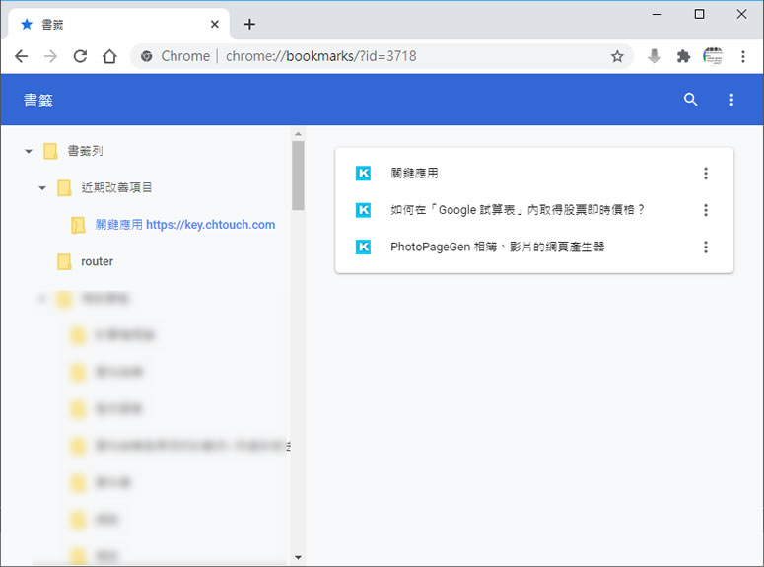Open the Chrome three-dot menu
This screenshot has width=764, height=567.
tap(743, 56)
